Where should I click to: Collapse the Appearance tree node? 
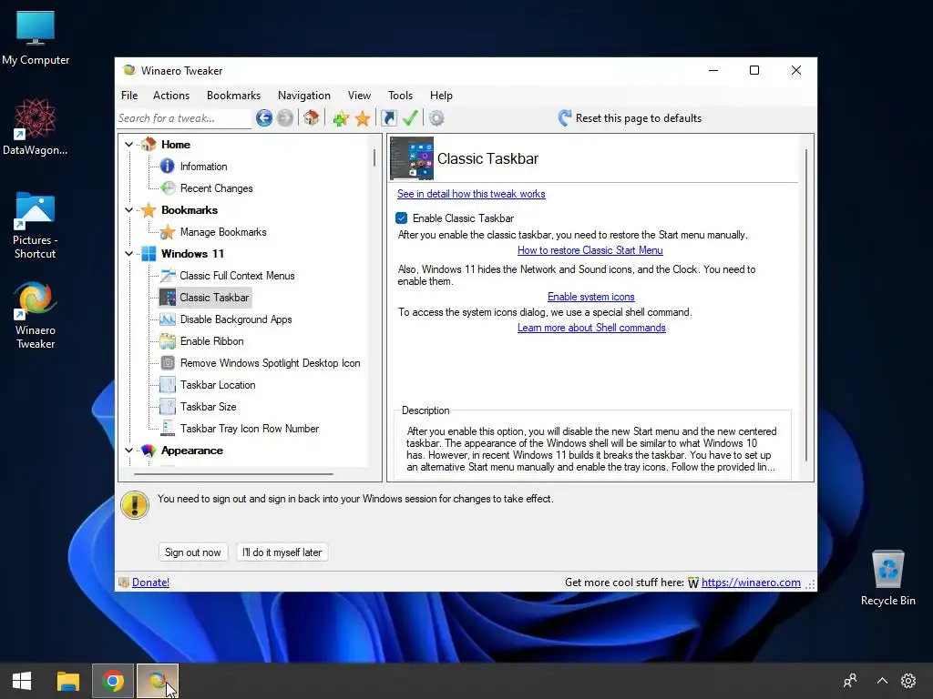[128, 451]
